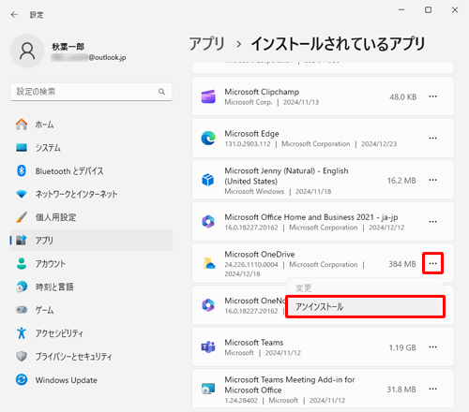Click the Microsoft Jenny package icon
469x412 pixels.
(208, 180)
